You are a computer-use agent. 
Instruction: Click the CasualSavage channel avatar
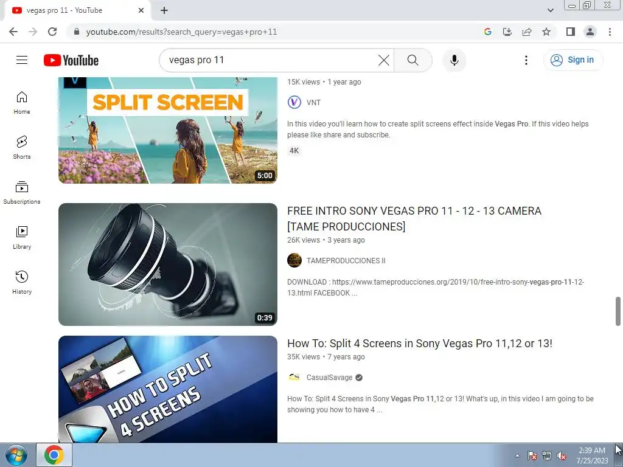click(x=294, y=377)
